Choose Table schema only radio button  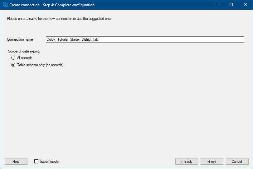[x=13, y=65]
